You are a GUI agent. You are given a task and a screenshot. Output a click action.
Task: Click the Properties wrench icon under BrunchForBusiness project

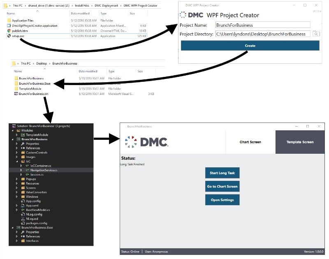pyautogui.click(x=23, y=143)
